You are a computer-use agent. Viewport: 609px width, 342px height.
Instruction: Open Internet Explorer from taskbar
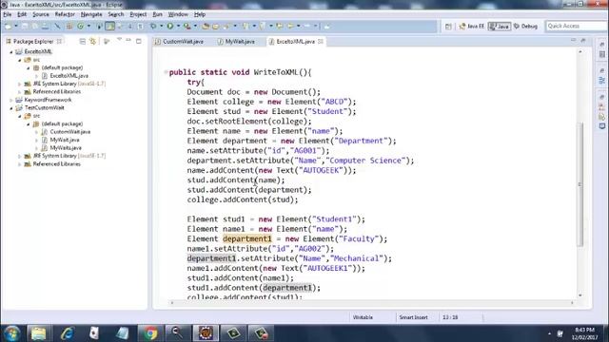point(67,333)
